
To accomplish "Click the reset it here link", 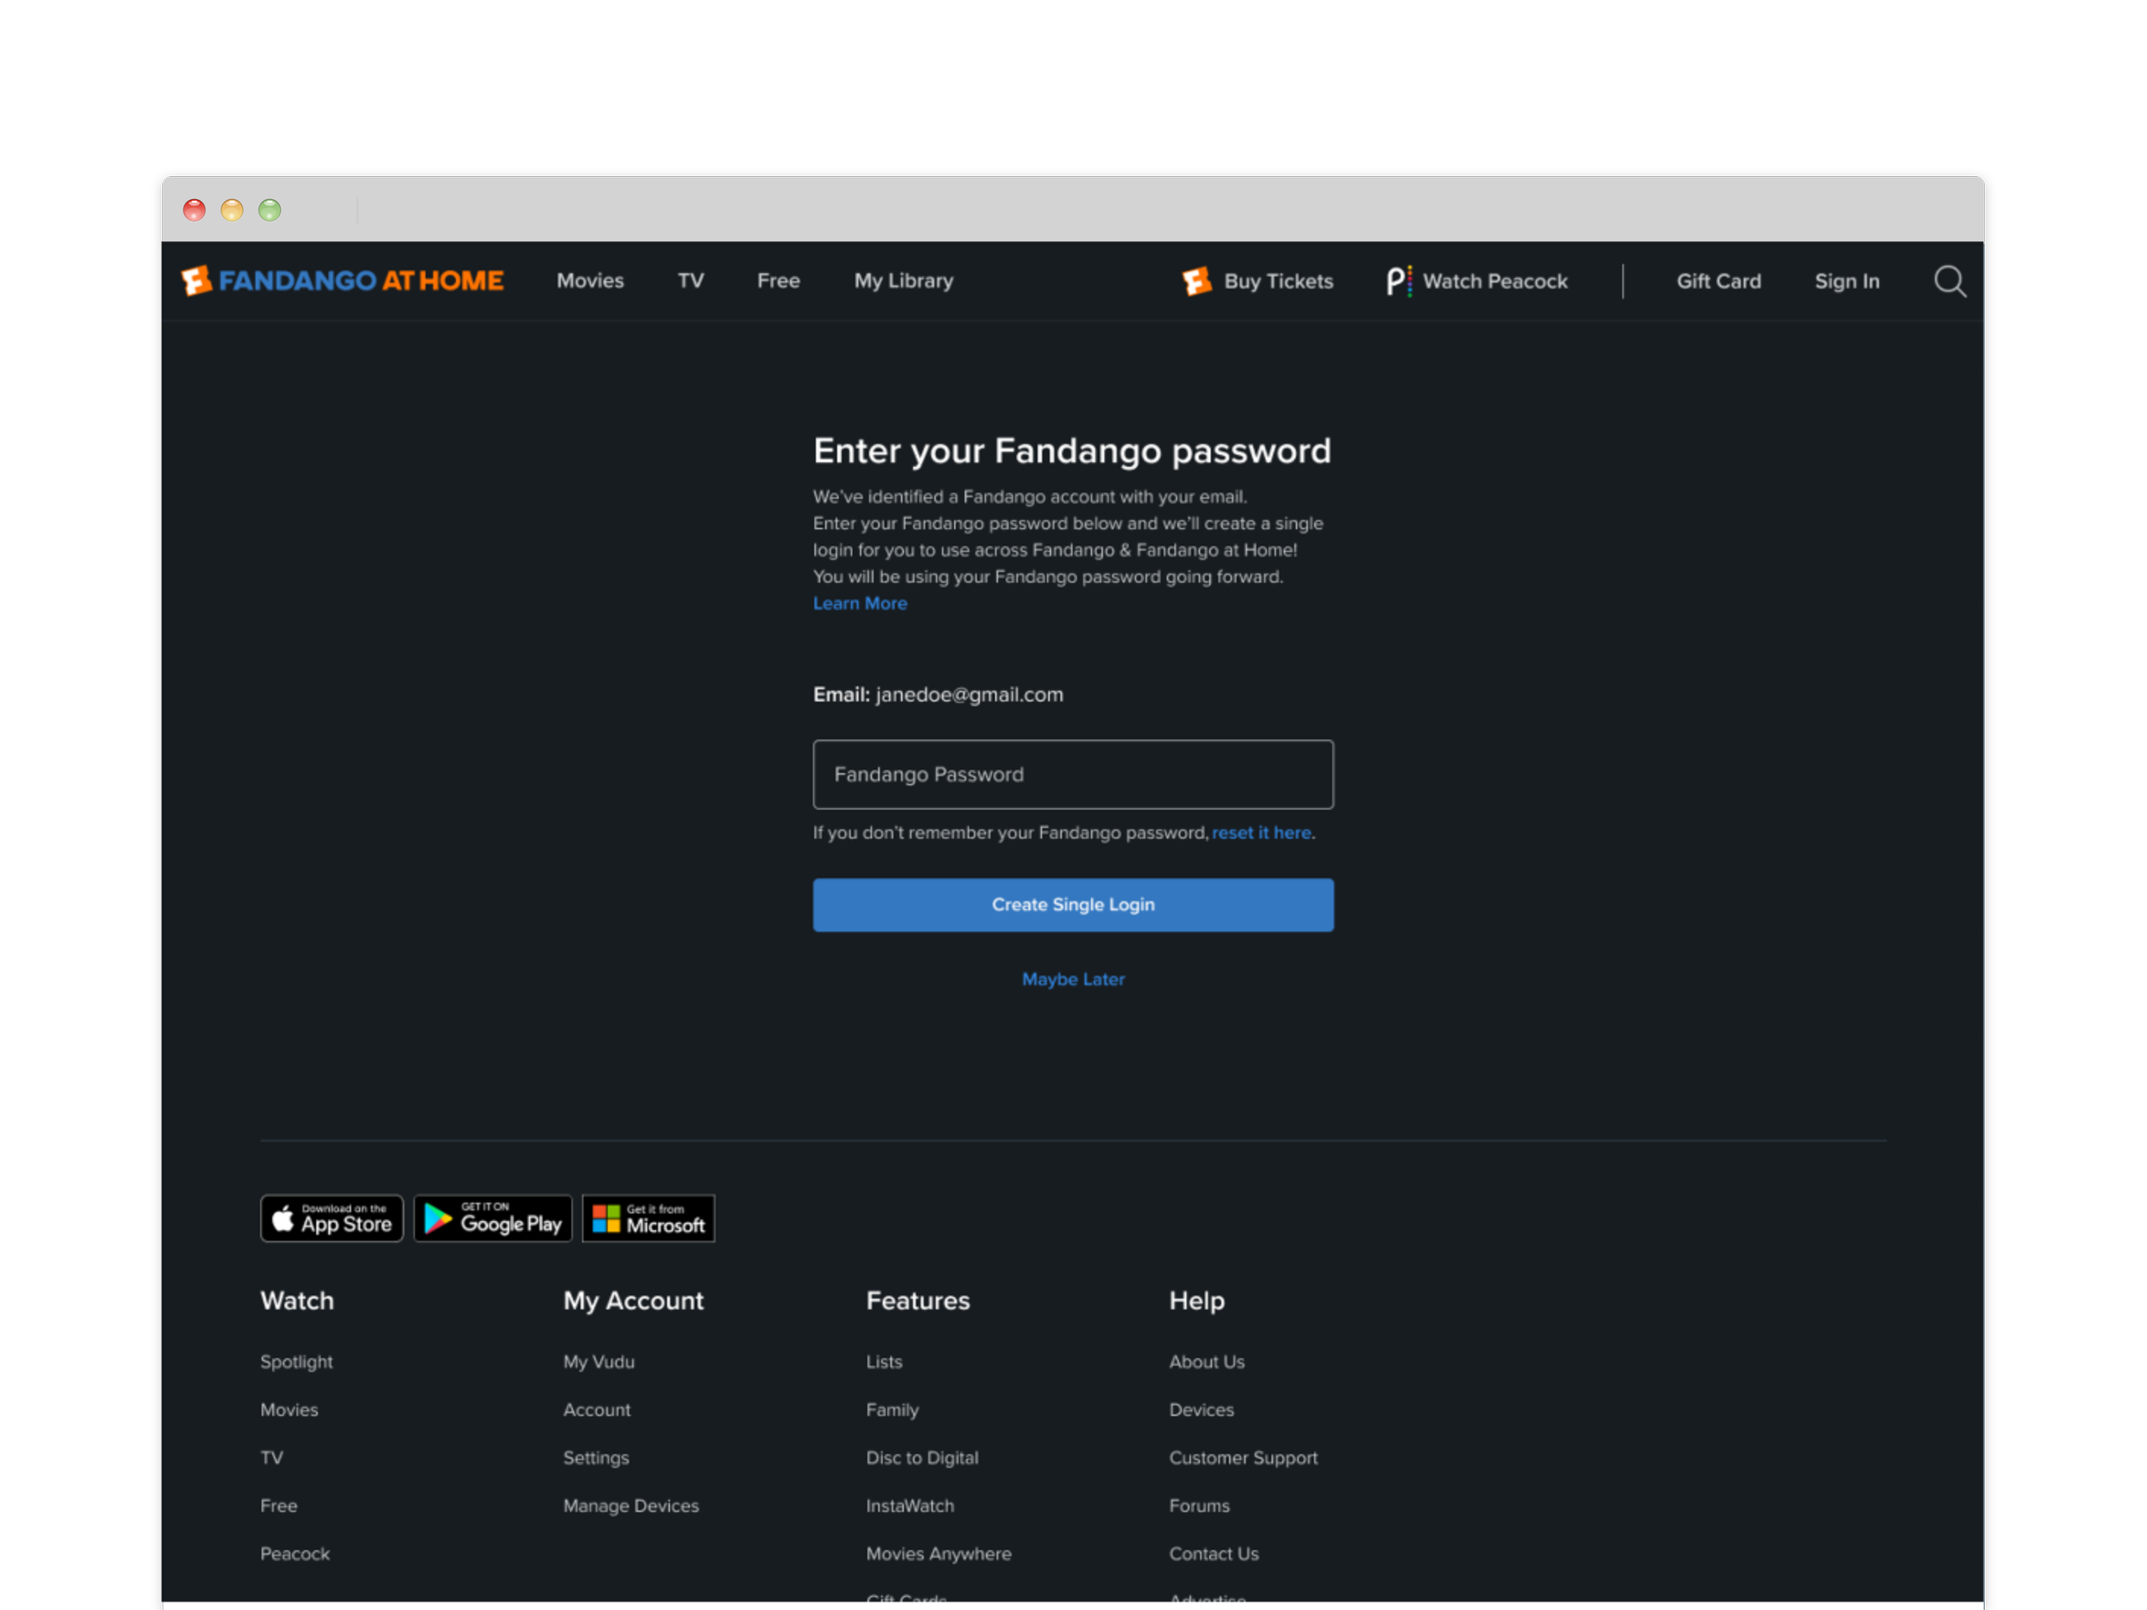I will [x=1261, y=833].
